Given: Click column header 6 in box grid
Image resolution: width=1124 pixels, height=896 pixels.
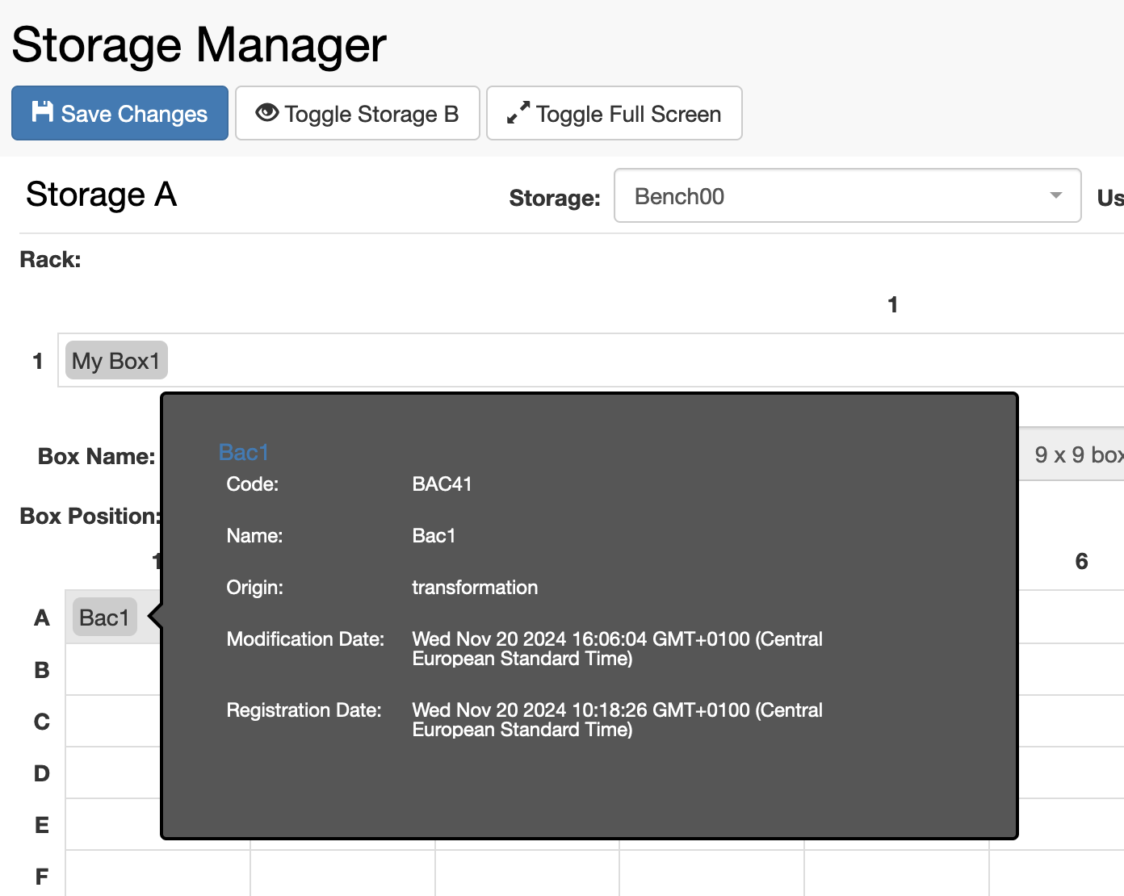Looking at the screenshot, I should click(x=1082, y=561).
